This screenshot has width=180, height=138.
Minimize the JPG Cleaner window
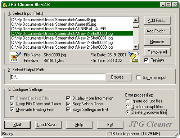coord(163,5)
